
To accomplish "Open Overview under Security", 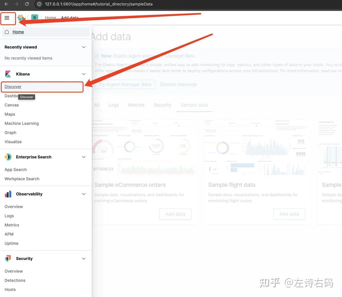I will (14, 271).
